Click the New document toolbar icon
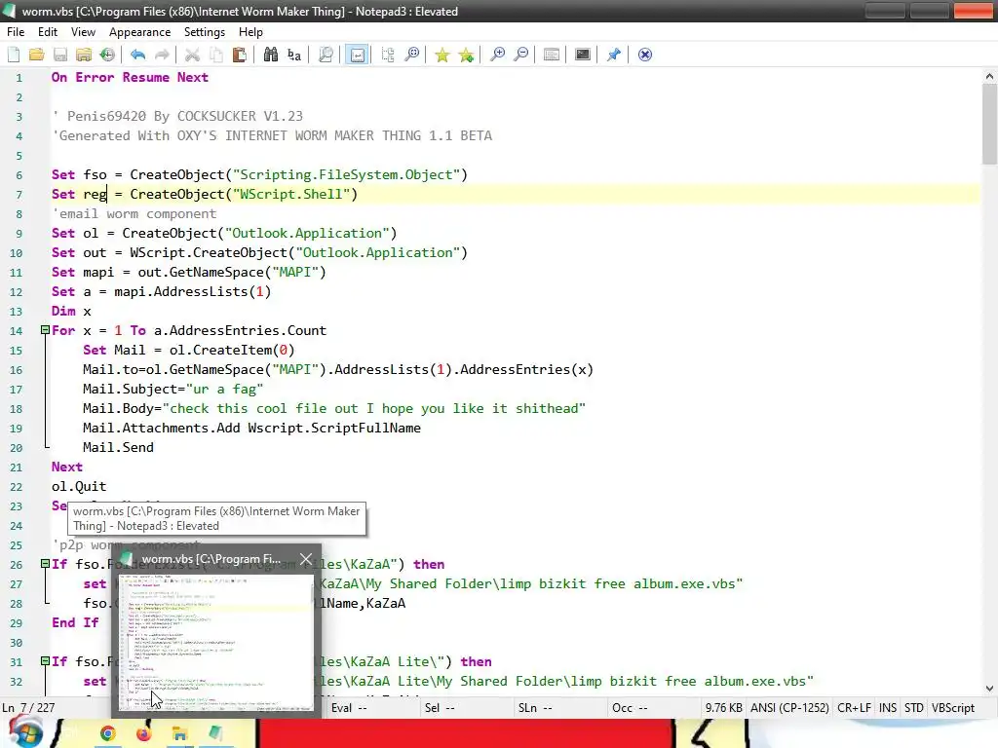This screenshot has width=998, height=748. pos(14,55)
